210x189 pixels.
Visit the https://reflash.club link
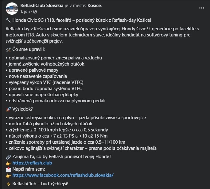pyautogui.click(x=32, y=163)
